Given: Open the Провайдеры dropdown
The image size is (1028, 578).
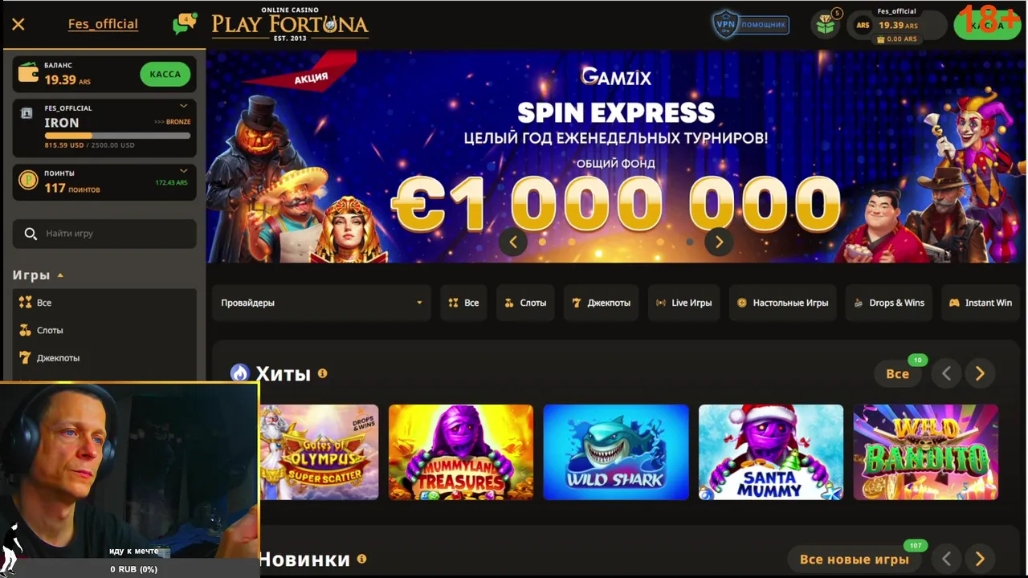Looking at the screenshot, I should tap(321, 303).
